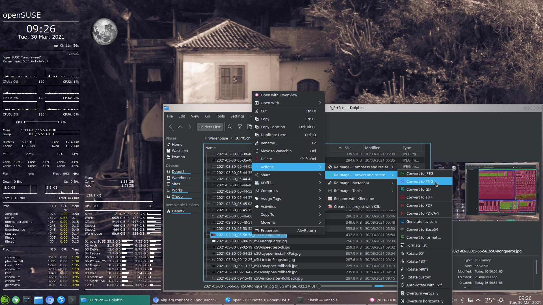This screenshot has height=305, width=543.
Task: Expand ReImage - Compress and resize submenu
Action: [x=361, y=167]
